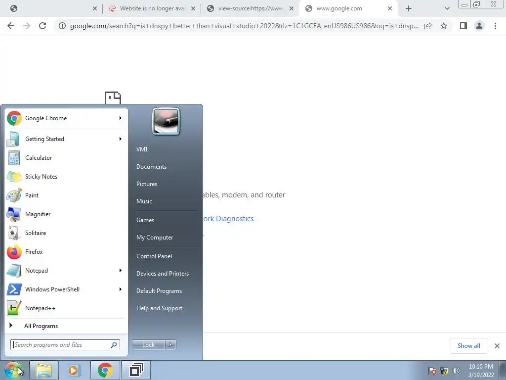Start the Magnifier tool

66,214
